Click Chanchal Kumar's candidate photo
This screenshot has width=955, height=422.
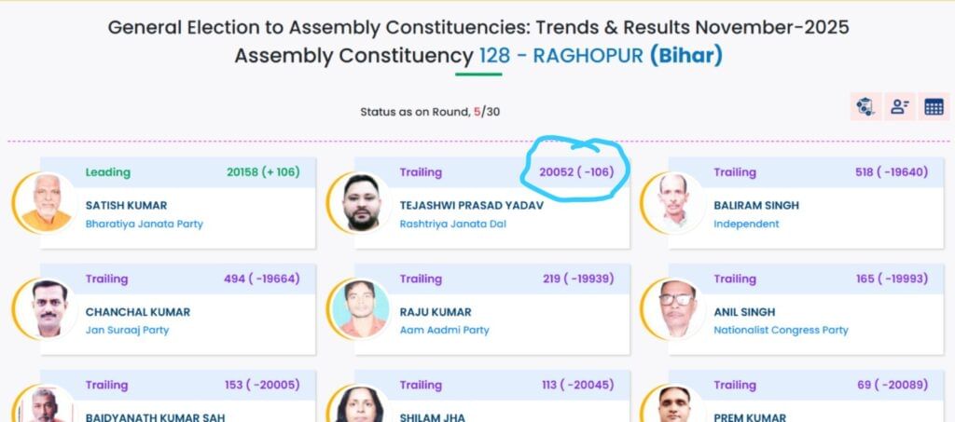click(x=46, y=308)
